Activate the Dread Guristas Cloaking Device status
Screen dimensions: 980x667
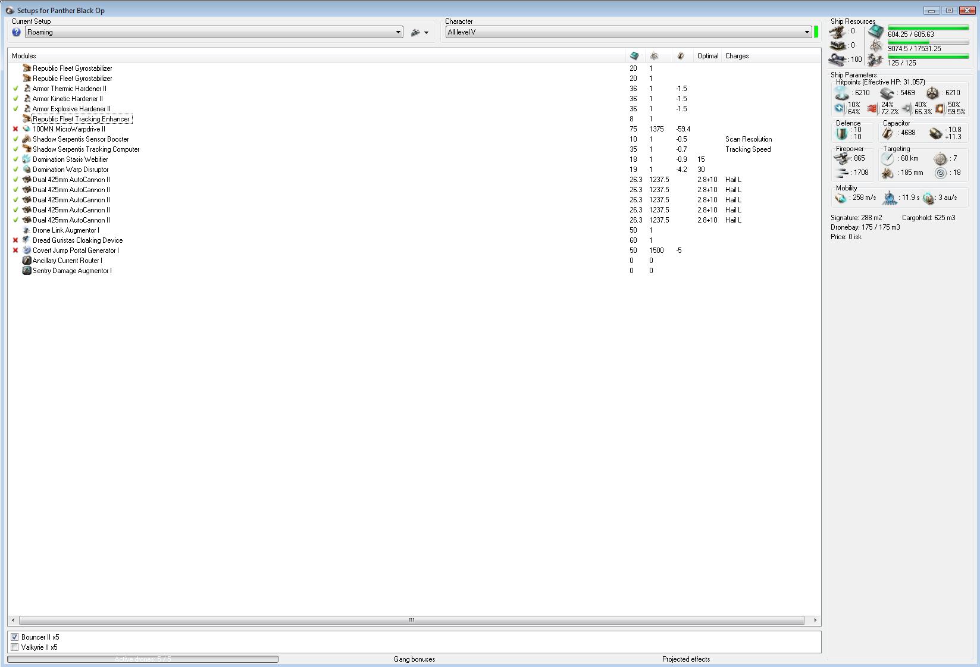click(x=16, y=240)
